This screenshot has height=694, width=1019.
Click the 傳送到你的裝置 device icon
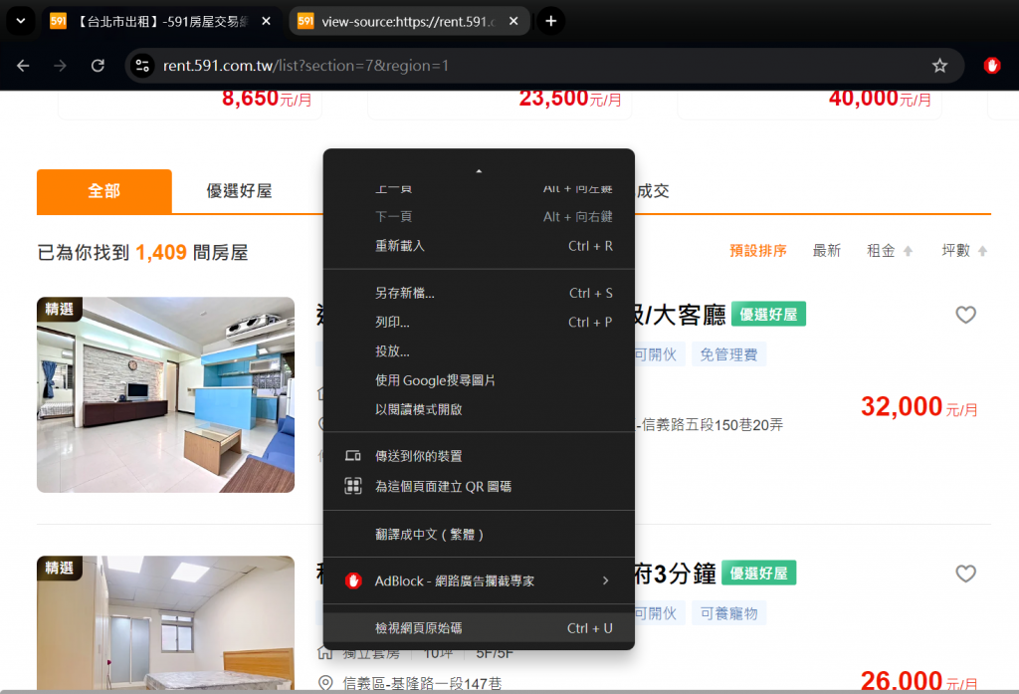point(353,456)
